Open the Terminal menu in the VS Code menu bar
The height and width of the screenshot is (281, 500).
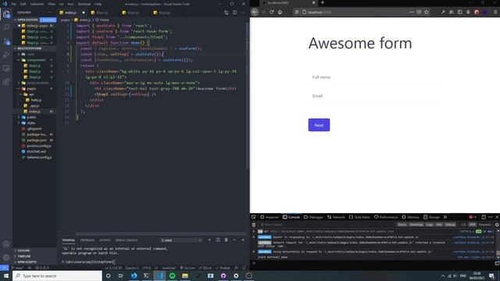84,4
